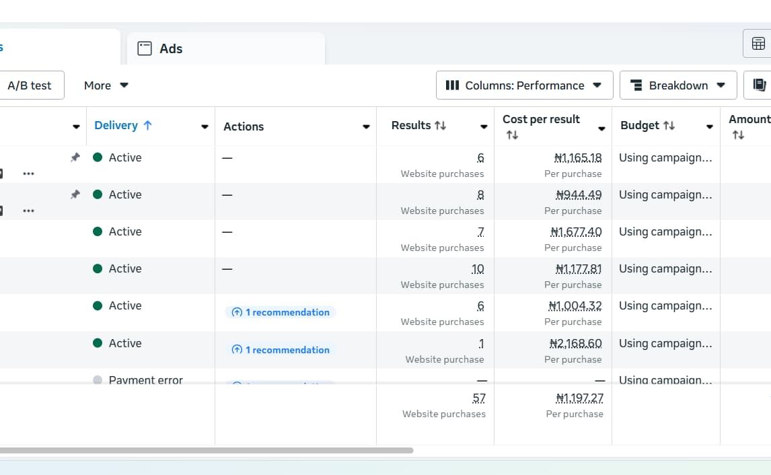Click the cost ₦2,168.60
The width and height of the screenshot is (771, 475).
click(576, 343)
